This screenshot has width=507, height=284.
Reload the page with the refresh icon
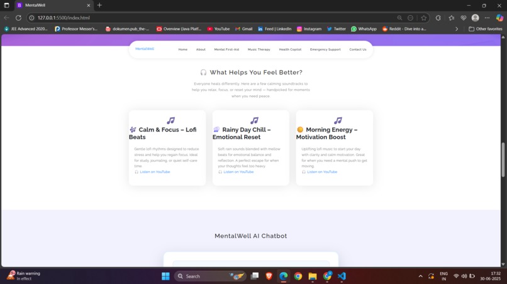click(18, 18)
